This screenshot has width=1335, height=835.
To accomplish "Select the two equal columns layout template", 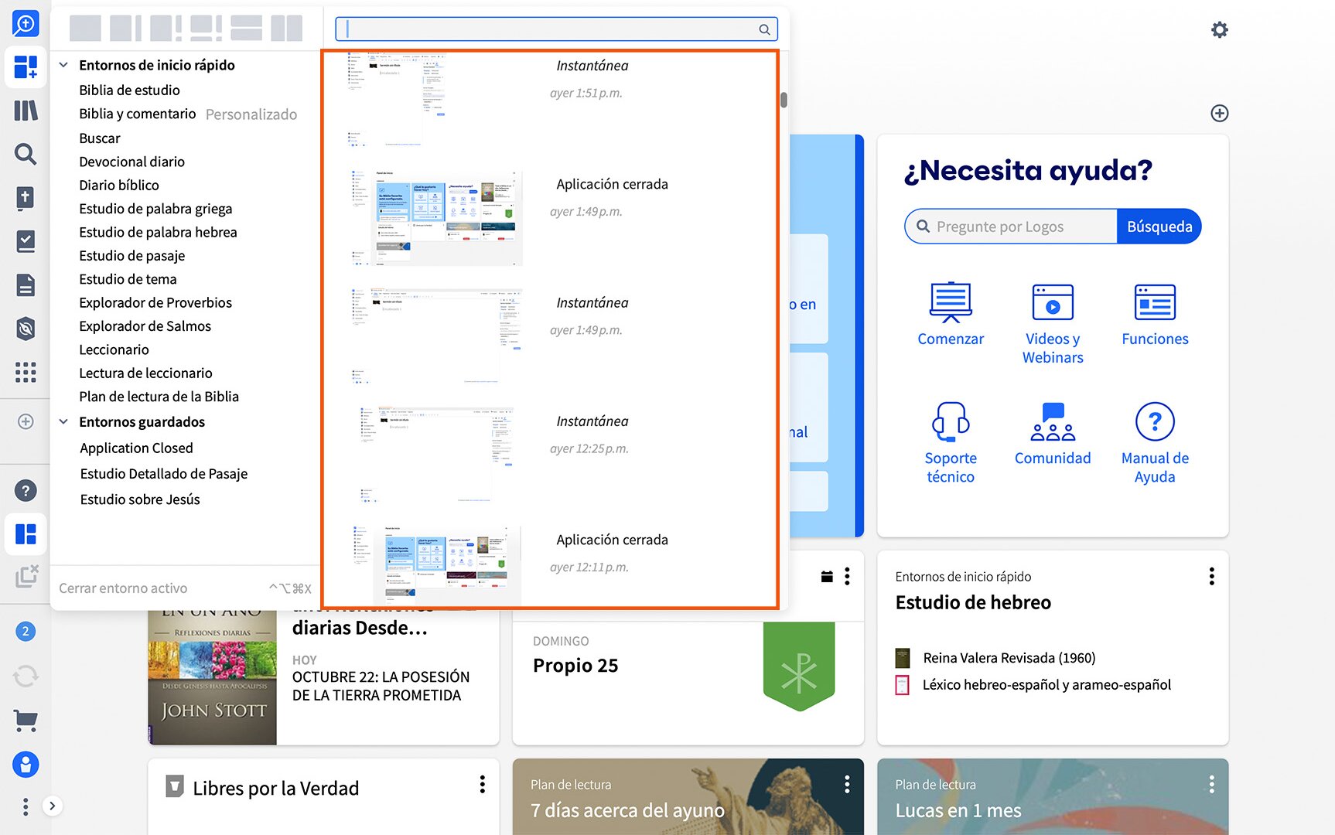I will pyautogui.click(x=286, y=28).
